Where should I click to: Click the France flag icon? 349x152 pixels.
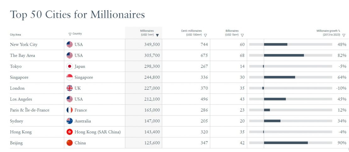point(69,110)
